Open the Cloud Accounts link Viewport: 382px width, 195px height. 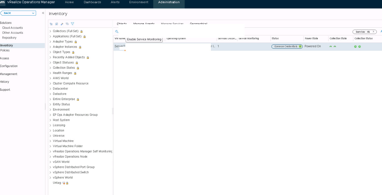click(x=12, y=28)
